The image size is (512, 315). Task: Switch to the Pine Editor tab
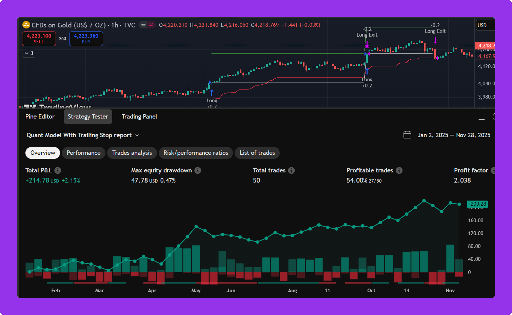40,117
